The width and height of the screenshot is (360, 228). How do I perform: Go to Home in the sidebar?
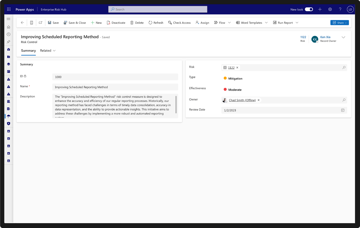coord(8,27)
